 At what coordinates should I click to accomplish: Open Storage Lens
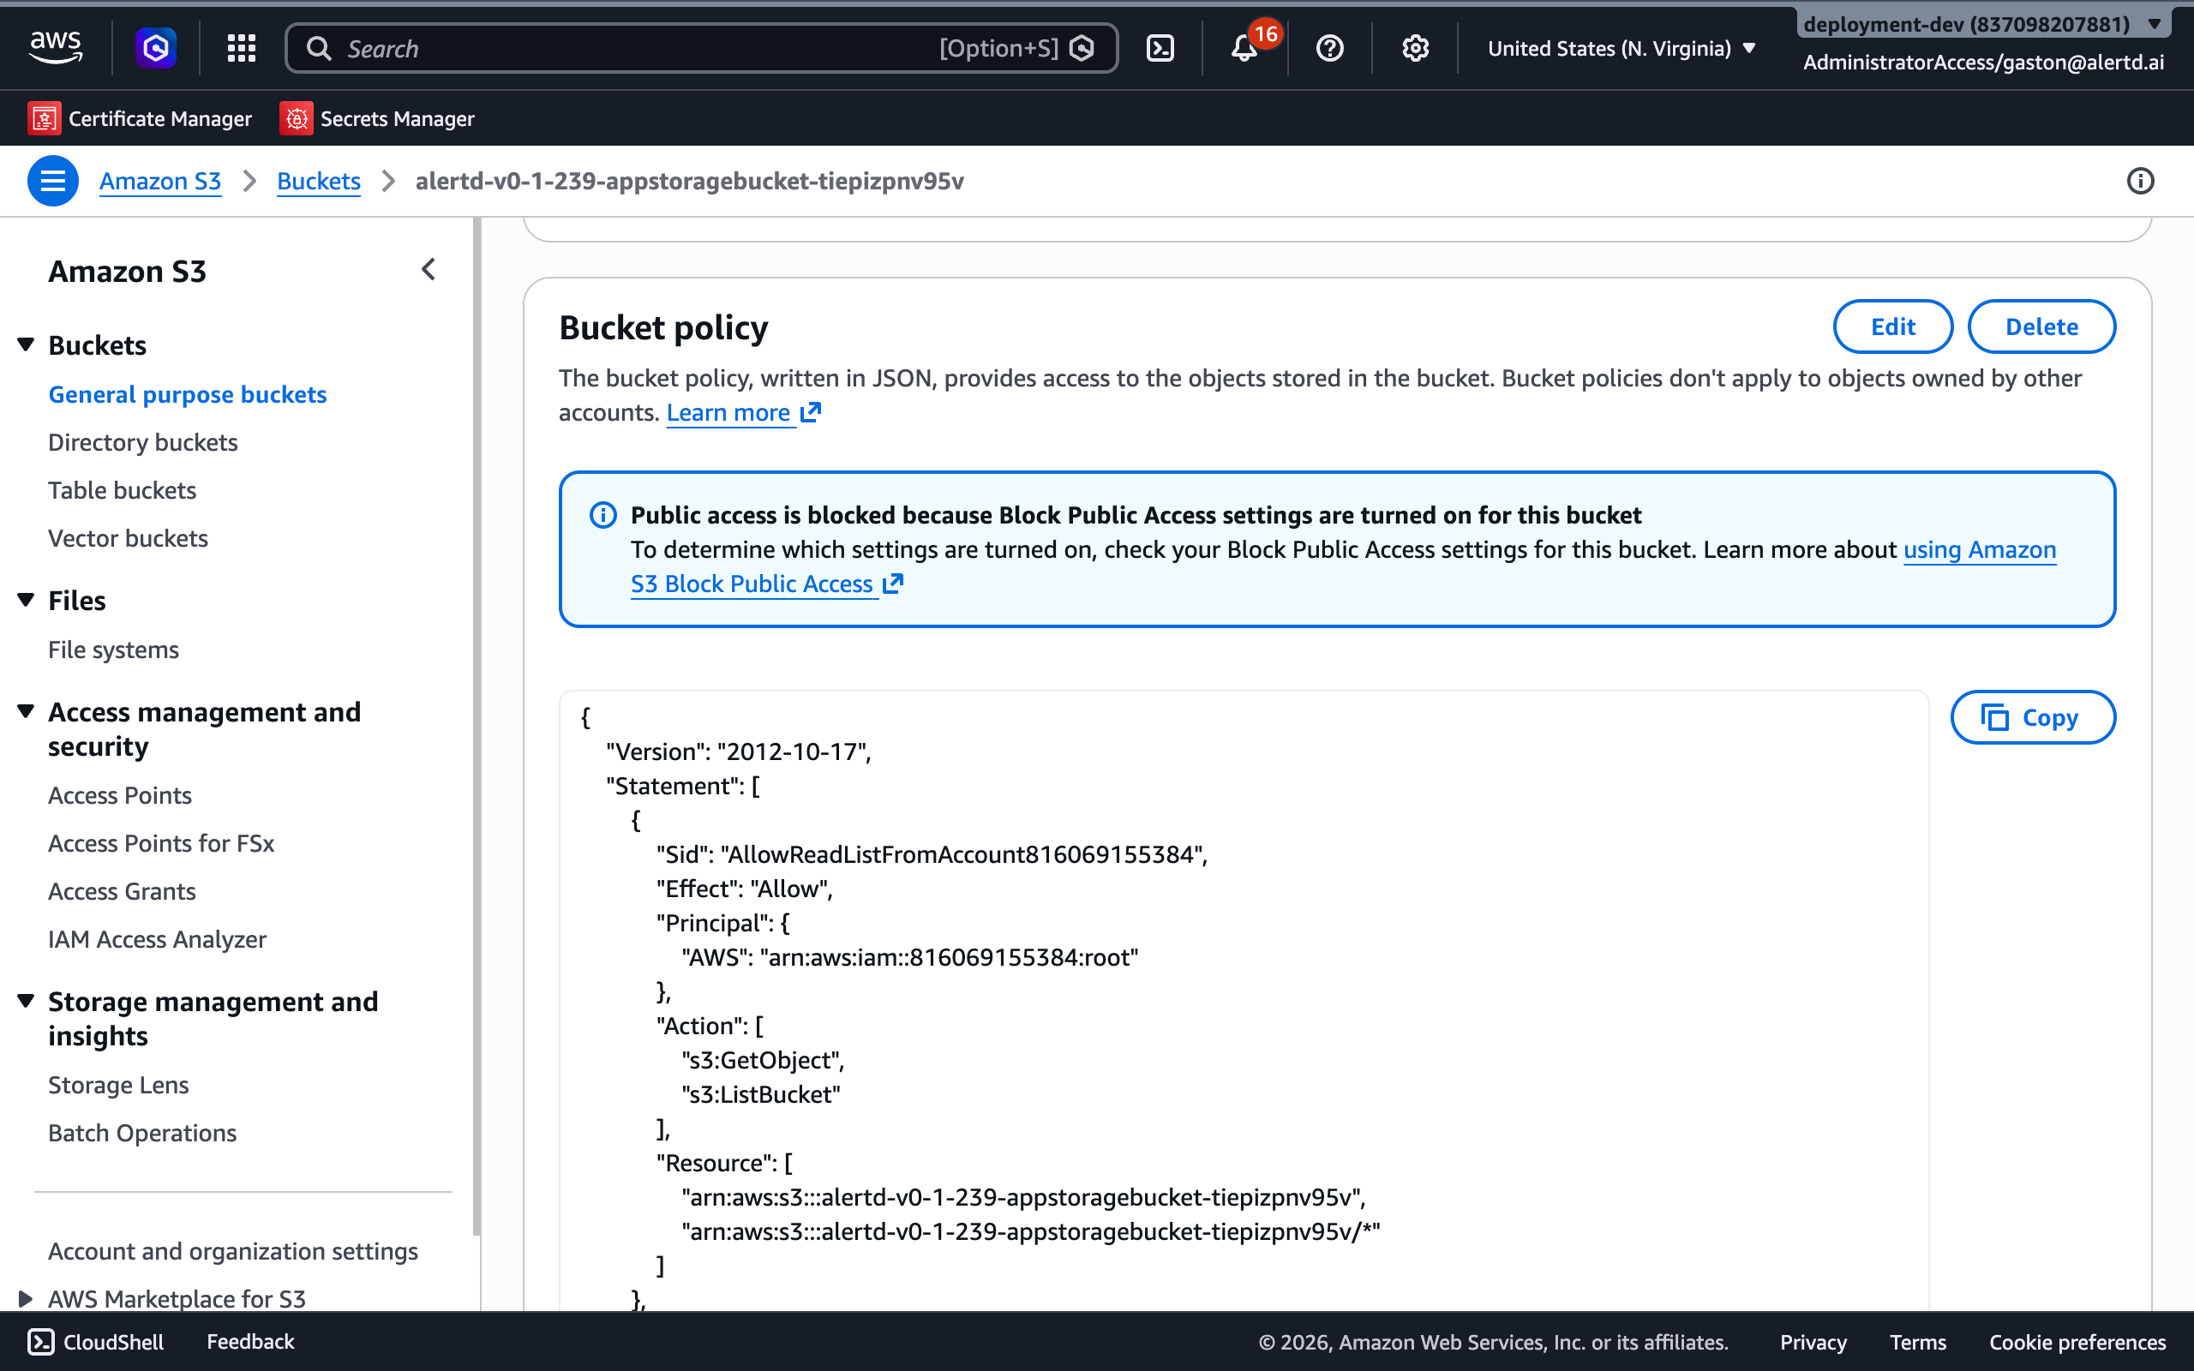coord(118,1086)
